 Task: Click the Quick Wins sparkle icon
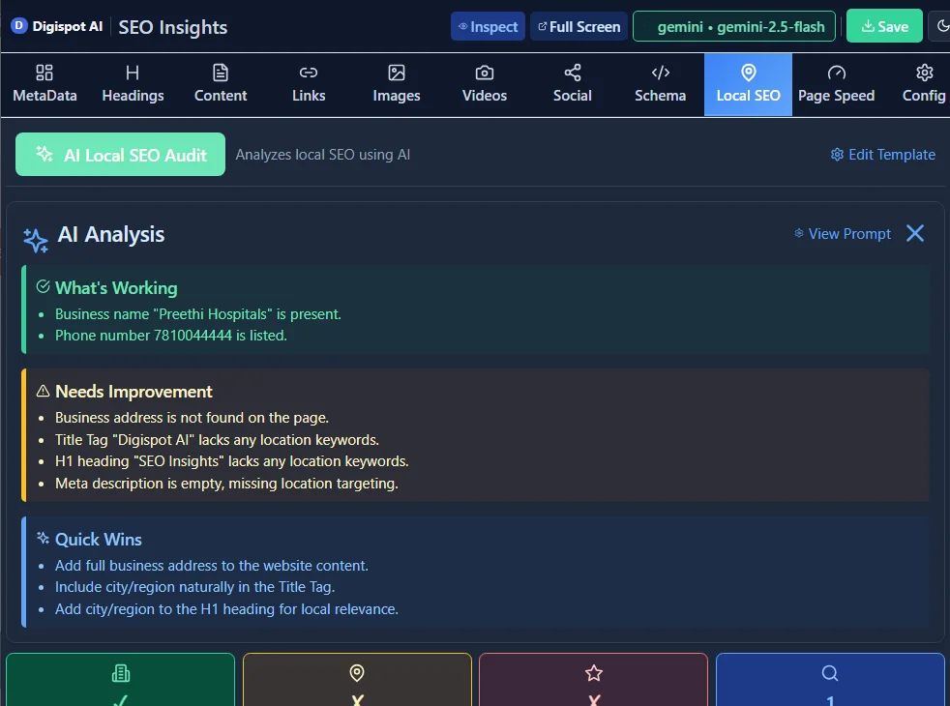click(x=43, y=539)
